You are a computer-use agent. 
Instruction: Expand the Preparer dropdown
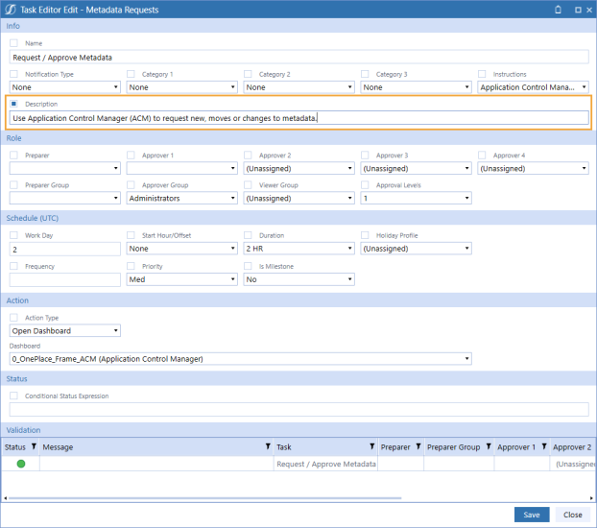pyautogui.click(x=64, y=168)
